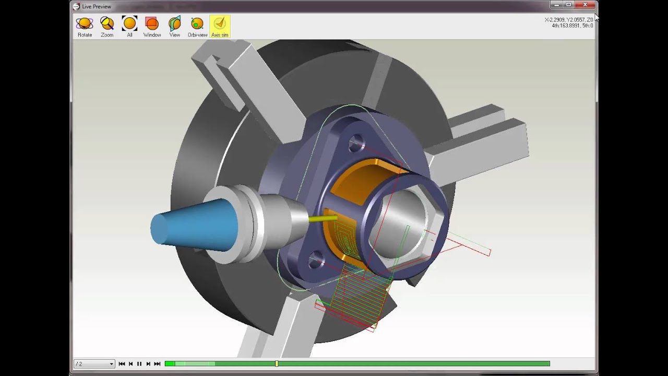Click the yellow progress marker on timeline
This screenshot has width=668, height=376.
277,363
